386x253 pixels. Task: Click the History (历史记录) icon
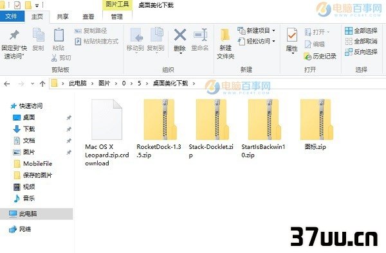click(308, 57)
